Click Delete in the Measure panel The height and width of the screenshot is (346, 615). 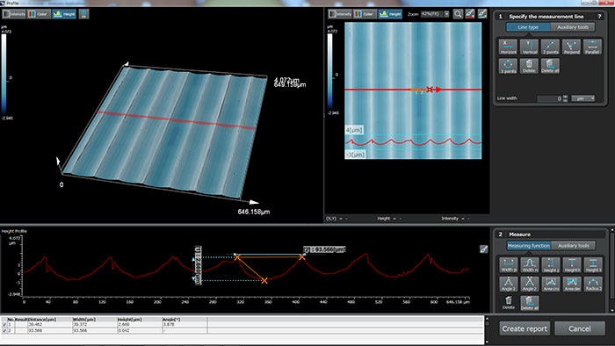pos(509,303)
